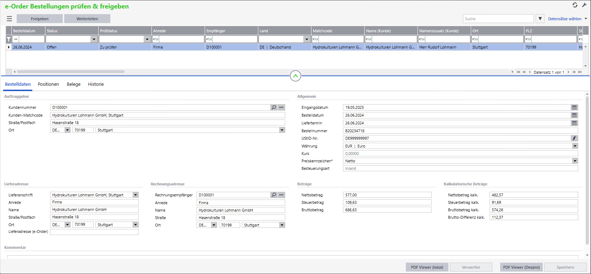Image resolution: width=591 pixels, height=274 pixels.
Task: Switch to the Positionen tab
Action: pos(48,84)
